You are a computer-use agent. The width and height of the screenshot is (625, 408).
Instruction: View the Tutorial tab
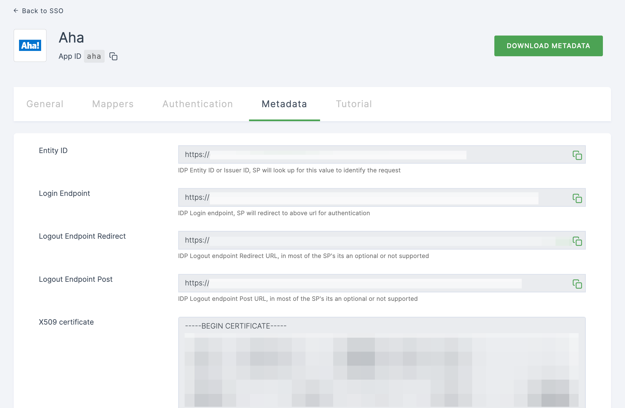[x=354, y=104]
